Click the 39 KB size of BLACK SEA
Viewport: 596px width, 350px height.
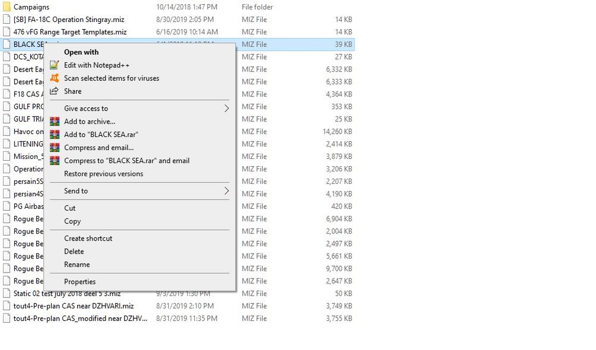pos(343,45)
